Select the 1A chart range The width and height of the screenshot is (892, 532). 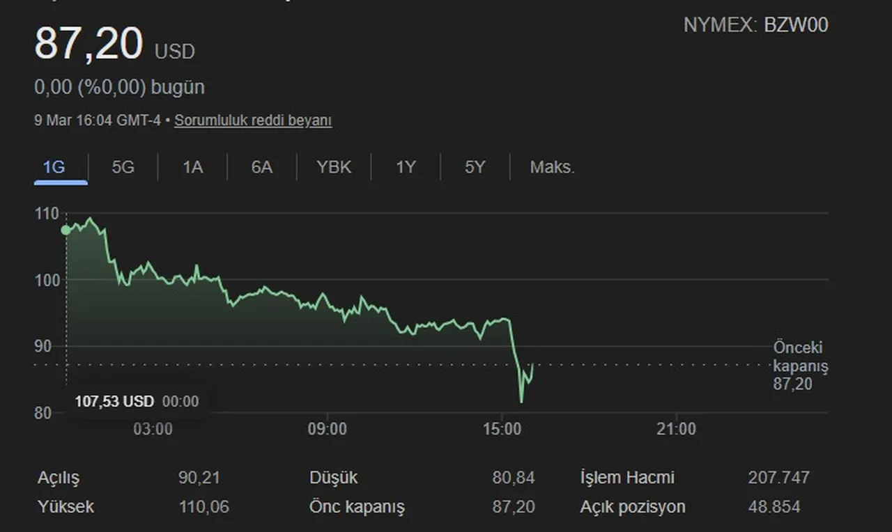pyautogui.click(x=193, y=167)
